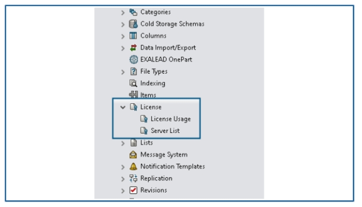Select the Columns tree item
Viewport: 362px width, 207px height.
click(x=153, y=35)
